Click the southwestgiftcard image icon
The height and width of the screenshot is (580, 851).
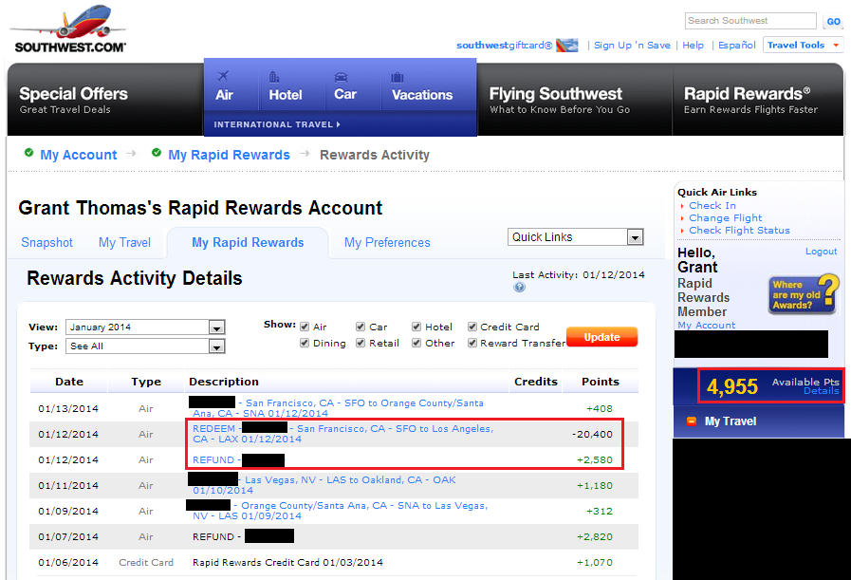567,45
